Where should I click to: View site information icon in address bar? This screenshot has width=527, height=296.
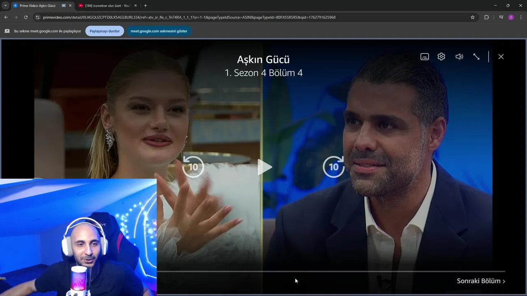click(37, 17)
